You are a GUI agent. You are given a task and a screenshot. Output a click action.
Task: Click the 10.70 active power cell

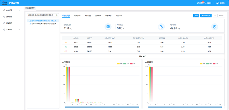coord(110,43)
